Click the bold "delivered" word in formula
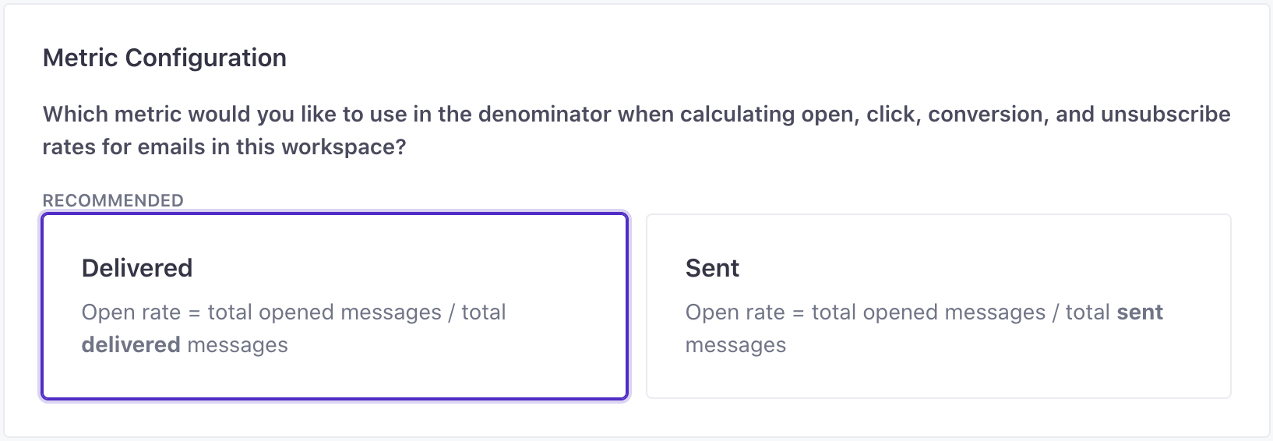The width and height of the screenshot is (1273, 441). click(x=131, y=345)
